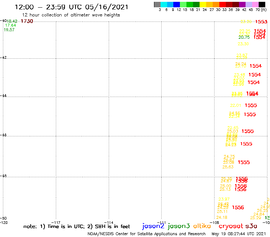Click the red '1556' time beside 24.29
Viewport: 270px width, 237px height.
tap(238, 207)
